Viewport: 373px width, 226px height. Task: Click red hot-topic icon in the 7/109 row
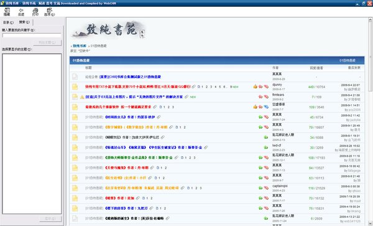coord(260,97)
